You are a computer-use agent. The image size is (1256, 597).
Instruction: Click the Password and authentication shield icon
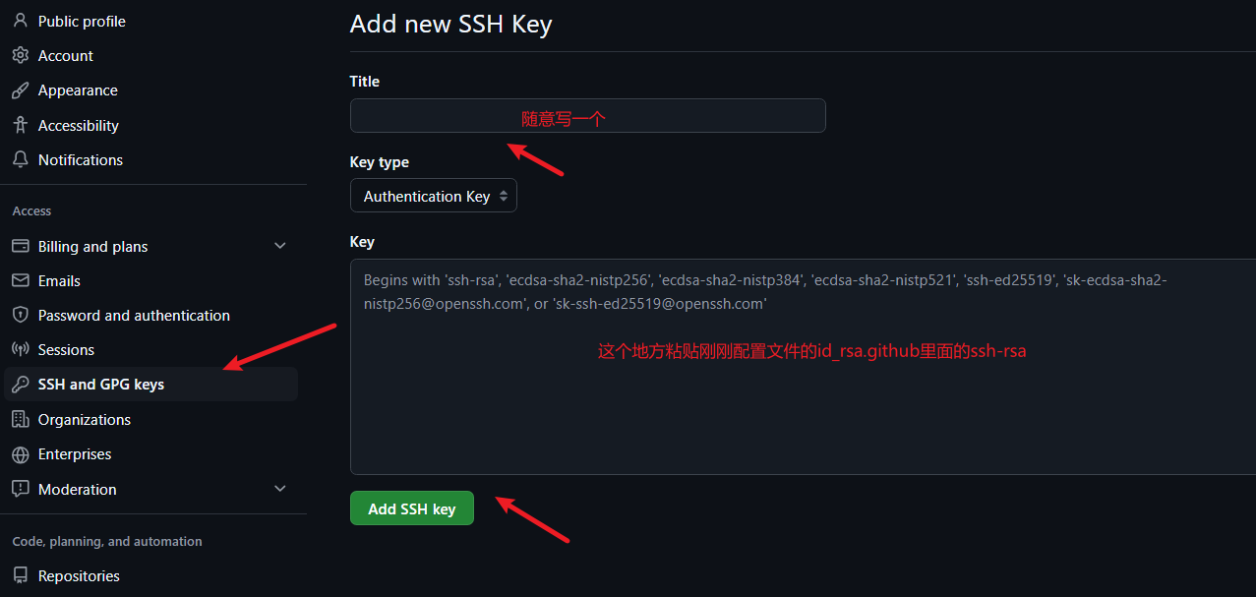coord(20,316)
